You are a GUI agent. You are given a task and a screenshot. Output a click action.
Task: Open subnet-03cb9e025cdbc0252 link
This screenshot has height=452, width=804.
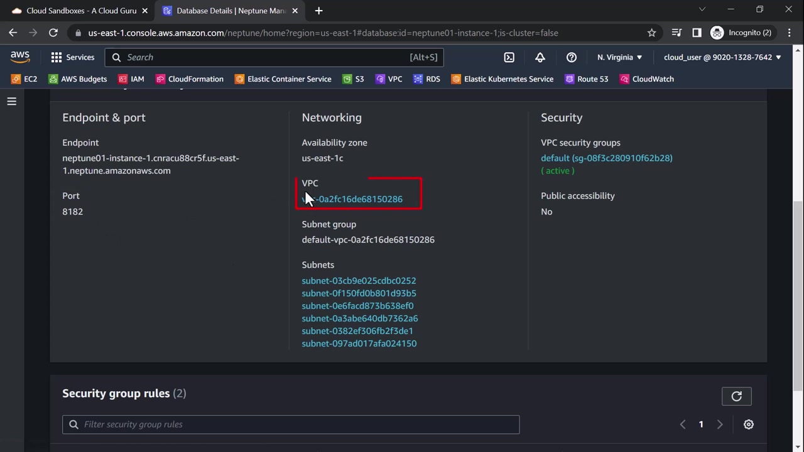click(359, 281)
